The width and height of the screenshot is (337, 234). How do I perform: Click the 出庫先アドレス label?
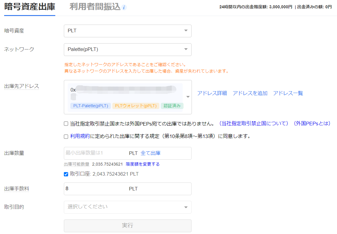pos(22,86)
